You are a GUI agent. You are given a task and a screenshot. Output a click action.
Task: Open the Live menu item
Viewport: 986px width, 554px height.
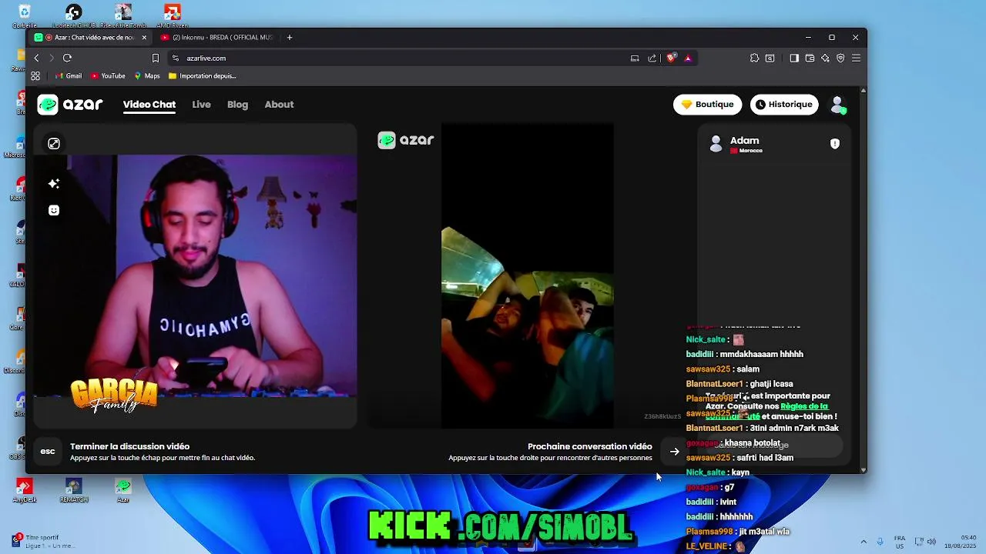pos(201,105)
